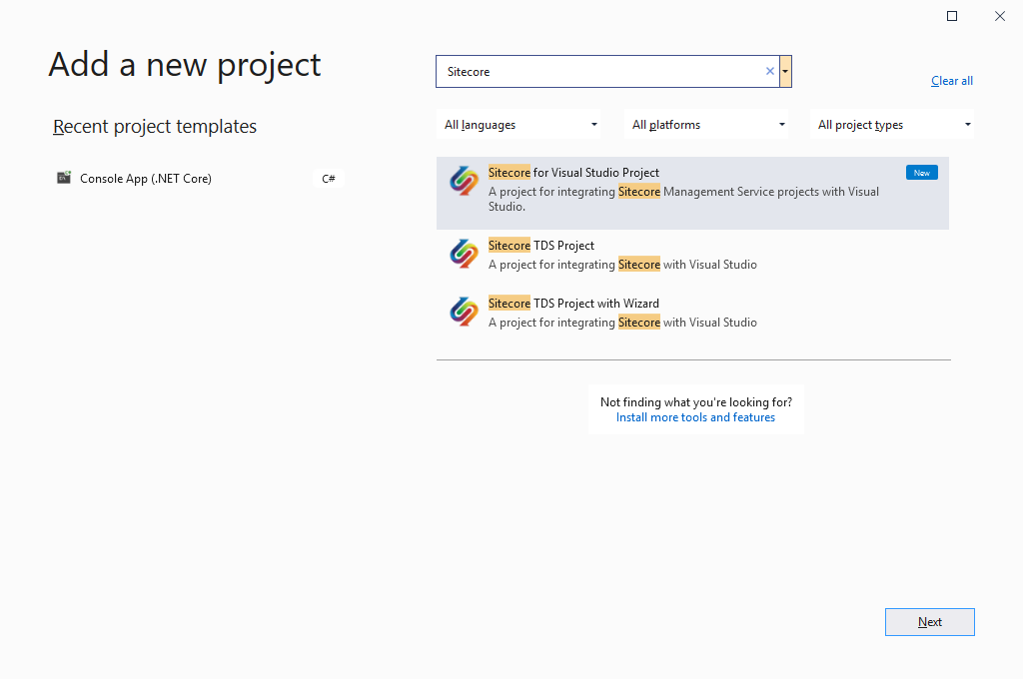Open the All platforms filter dropdown
This screenshot has width=1023, height=679.
[706, 125]
